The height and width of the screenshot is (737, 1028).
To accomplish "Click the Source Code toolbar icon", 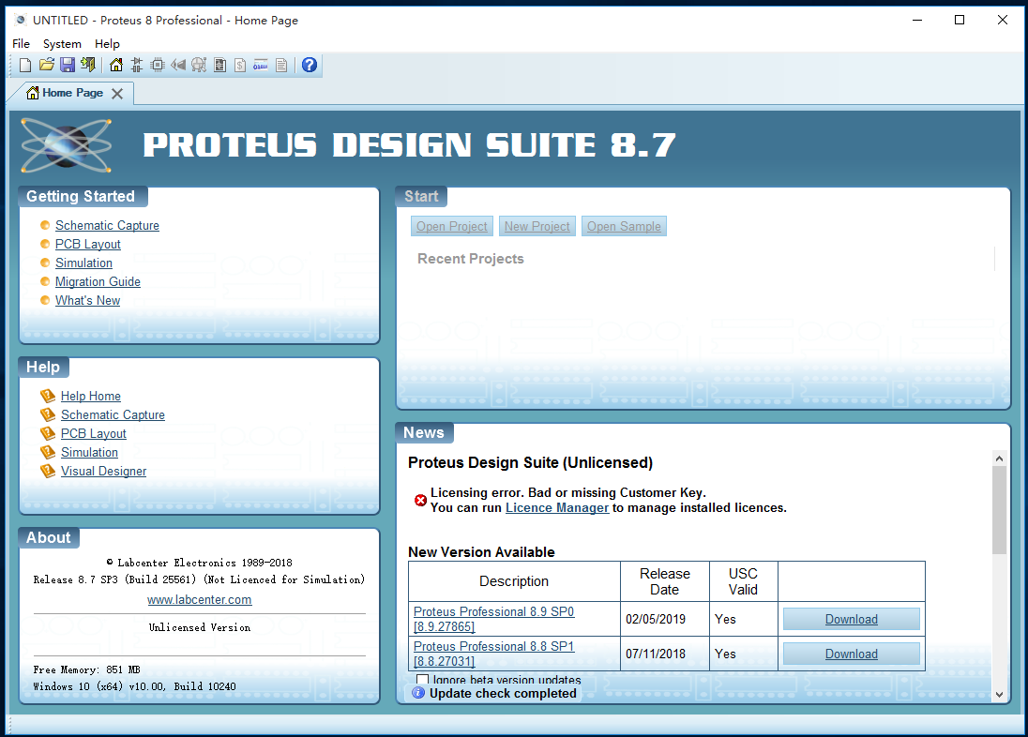I will pyautogui.click(x=261, y=65).
